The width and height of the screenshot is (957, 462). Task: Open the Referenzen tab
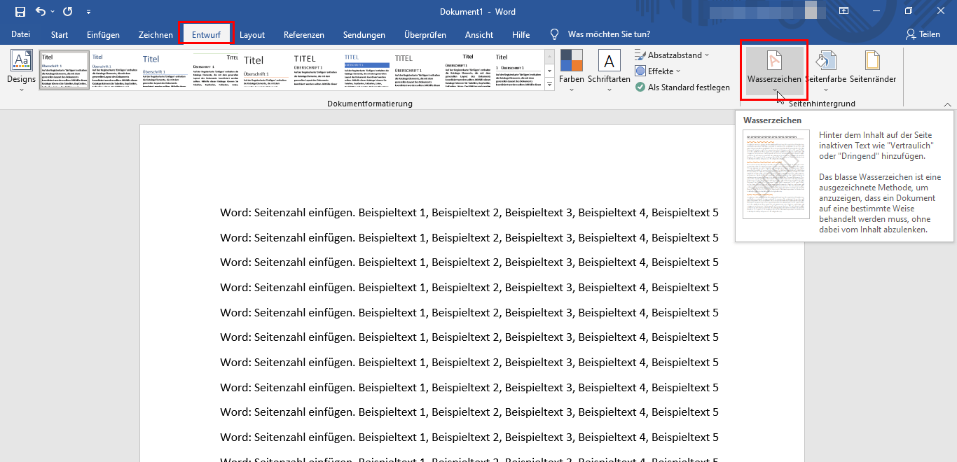coord(304,34)
